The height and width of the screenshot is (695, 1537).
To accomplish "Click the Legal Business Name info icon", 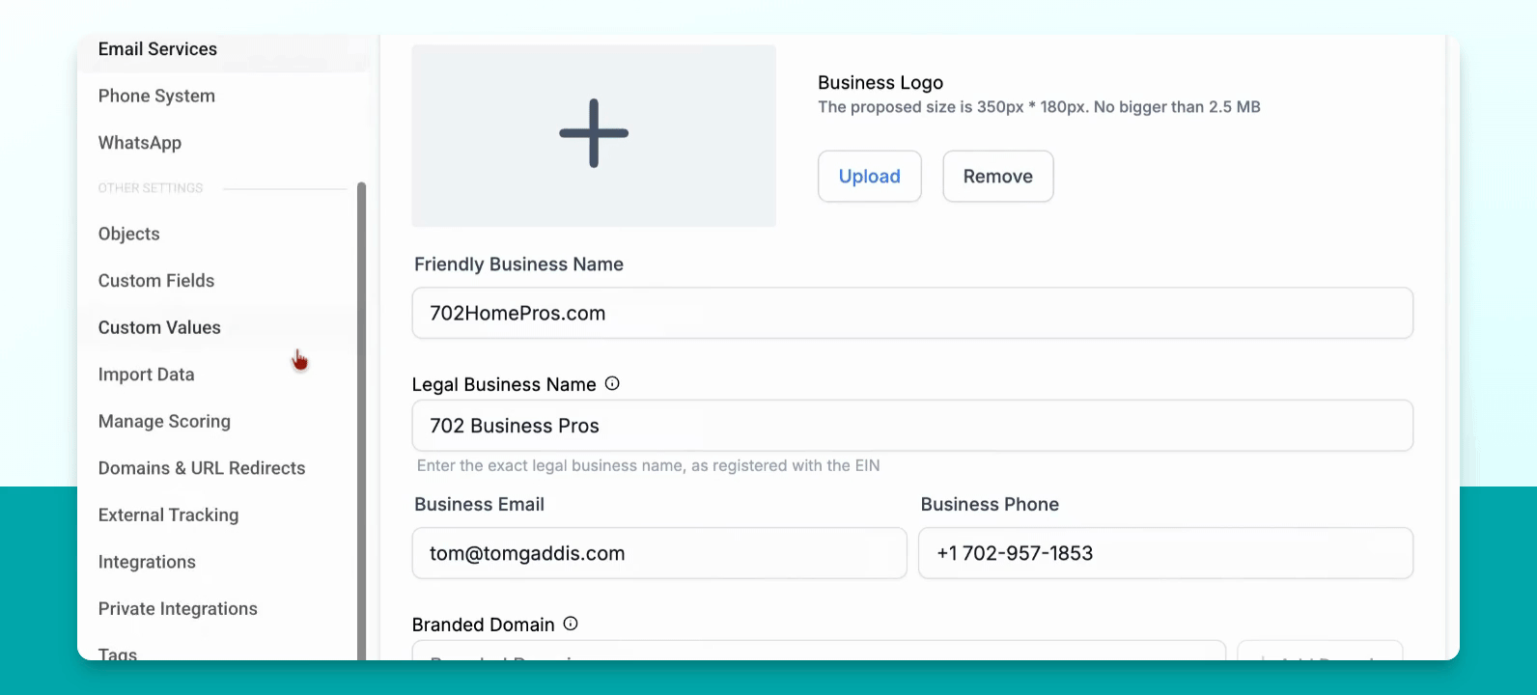I will (612, 384).
